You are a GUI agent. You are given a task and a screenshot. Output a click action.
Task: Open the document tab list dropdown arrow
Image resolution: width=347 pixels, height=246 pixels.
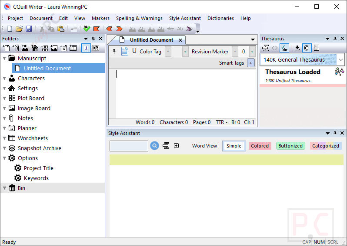[253, 40]
